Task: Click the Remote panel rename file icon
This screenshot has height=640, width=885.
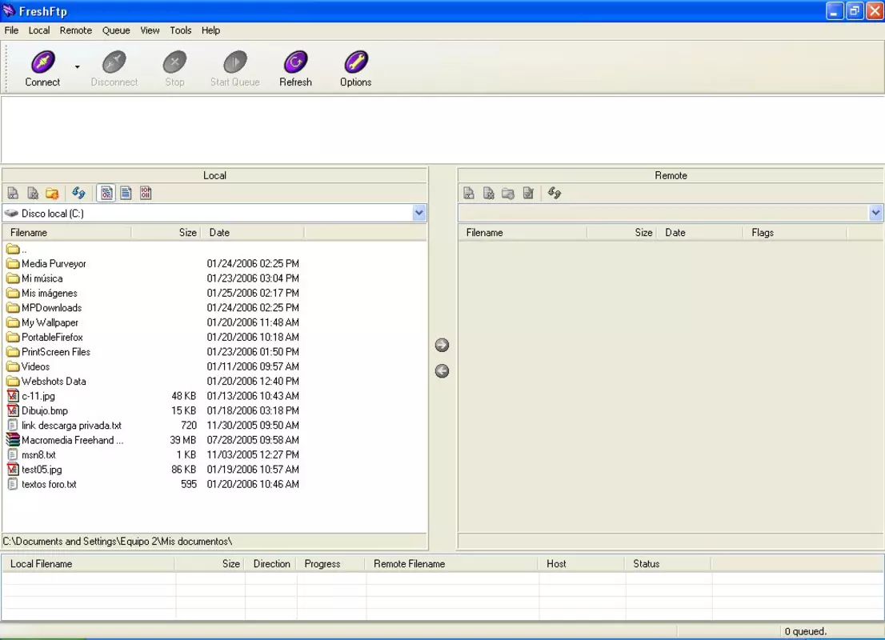Action: [468, 194]
